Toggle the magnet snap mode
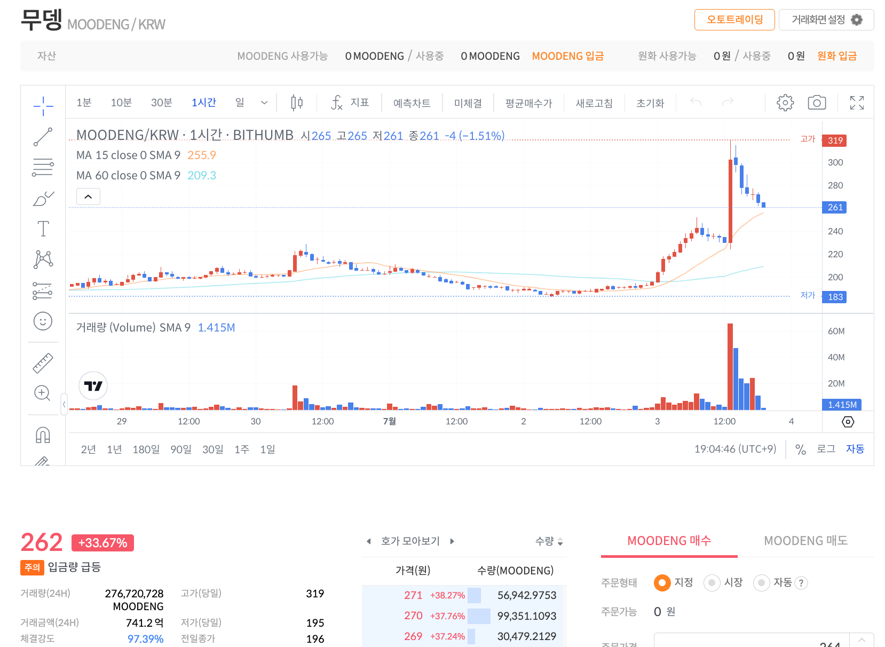Screen dimensions: 885x647 43,435
